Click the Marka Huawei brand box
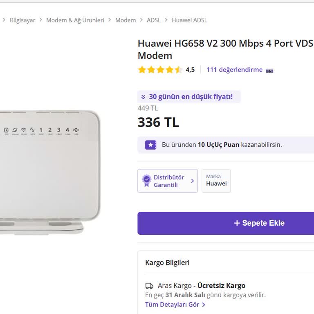The height and width of the screenshot is (314, 314). click(216, 181)
